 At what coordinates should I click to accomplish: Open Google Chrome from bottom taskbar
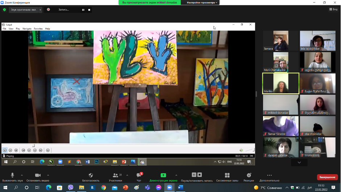click(x=104, y=188)
